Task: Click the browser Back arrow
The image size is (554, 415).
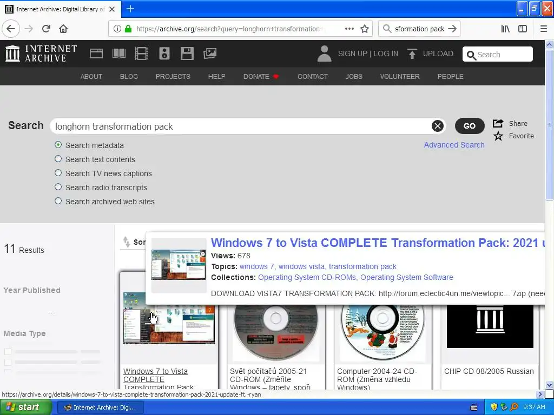Action: (x=11, y=29)
